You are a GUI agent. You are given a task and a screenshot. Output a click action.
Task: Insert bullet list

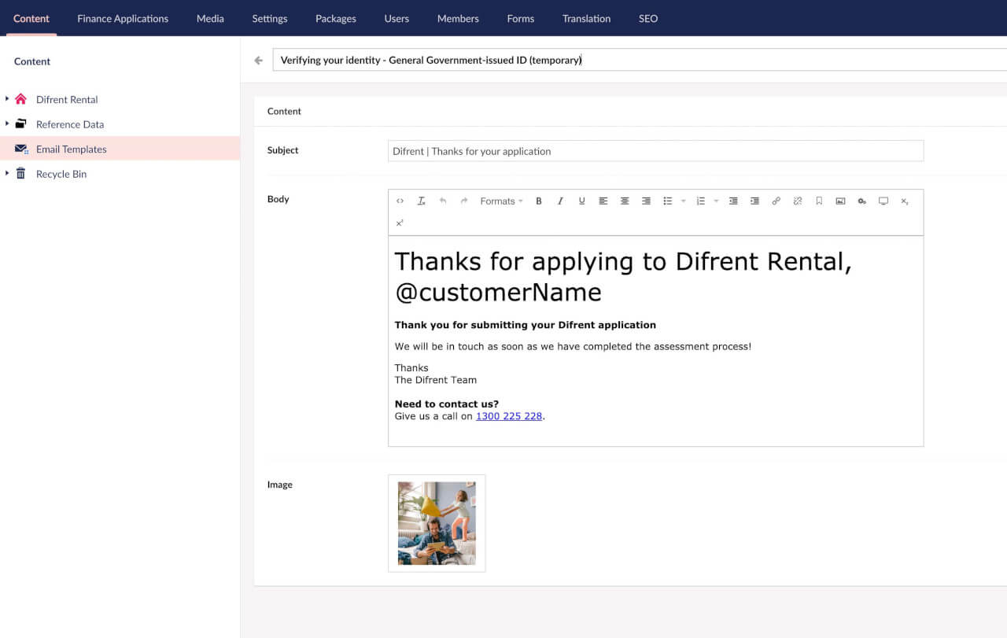(x=667, y=201)
